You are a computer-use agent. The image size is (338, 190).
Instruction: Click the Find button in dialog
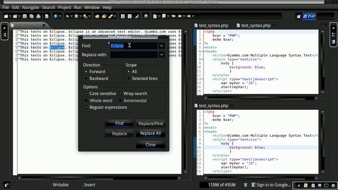[x=119, y=123]
